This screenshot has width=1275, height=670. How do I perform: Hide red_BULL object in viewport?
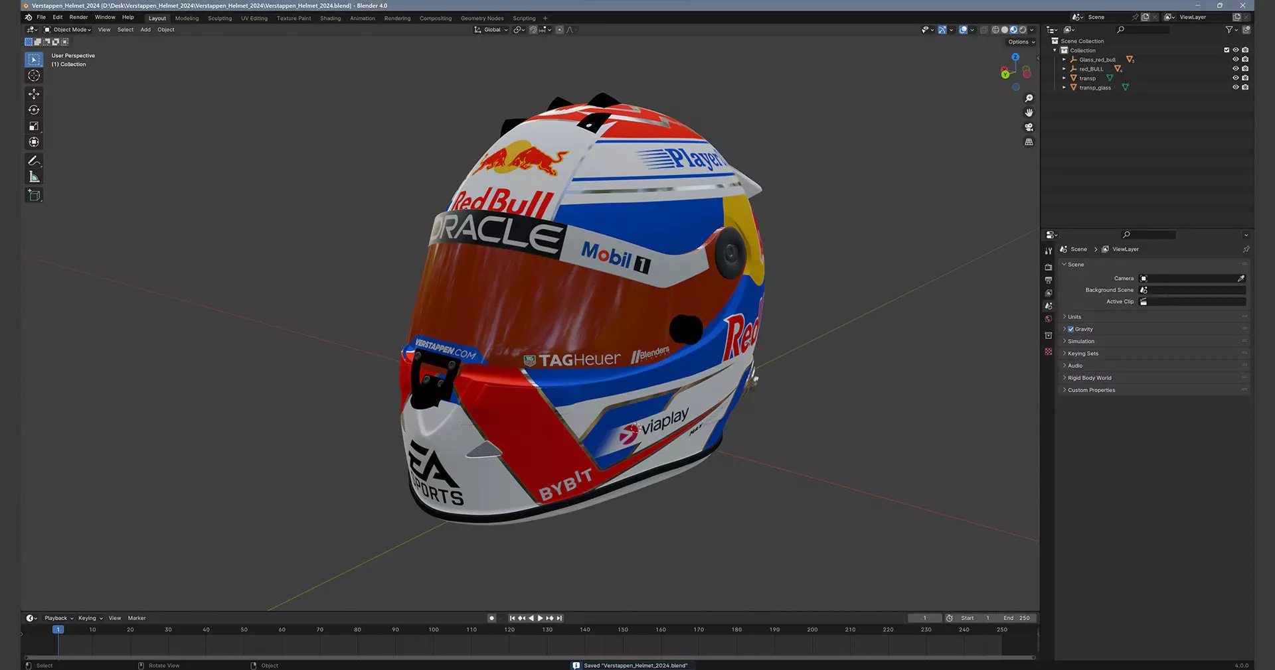pyautogui.click(x=1236, y=69)
